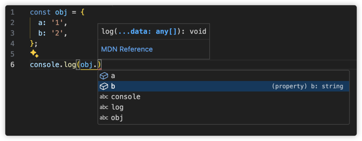The height and width of the screenshot is (141, 362).
Task: Pick the "console" word suggestion text
Action: coord(126,97)
